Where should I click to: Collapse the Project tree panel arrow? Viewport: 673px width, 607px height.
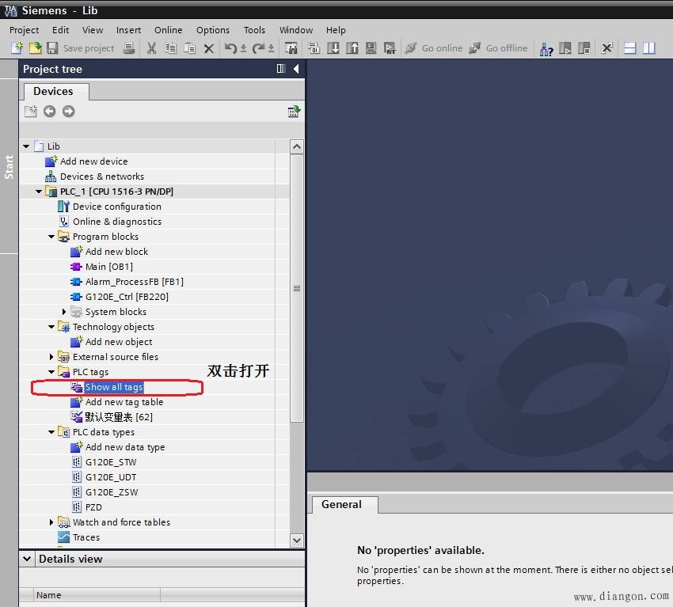pos(296,69)
